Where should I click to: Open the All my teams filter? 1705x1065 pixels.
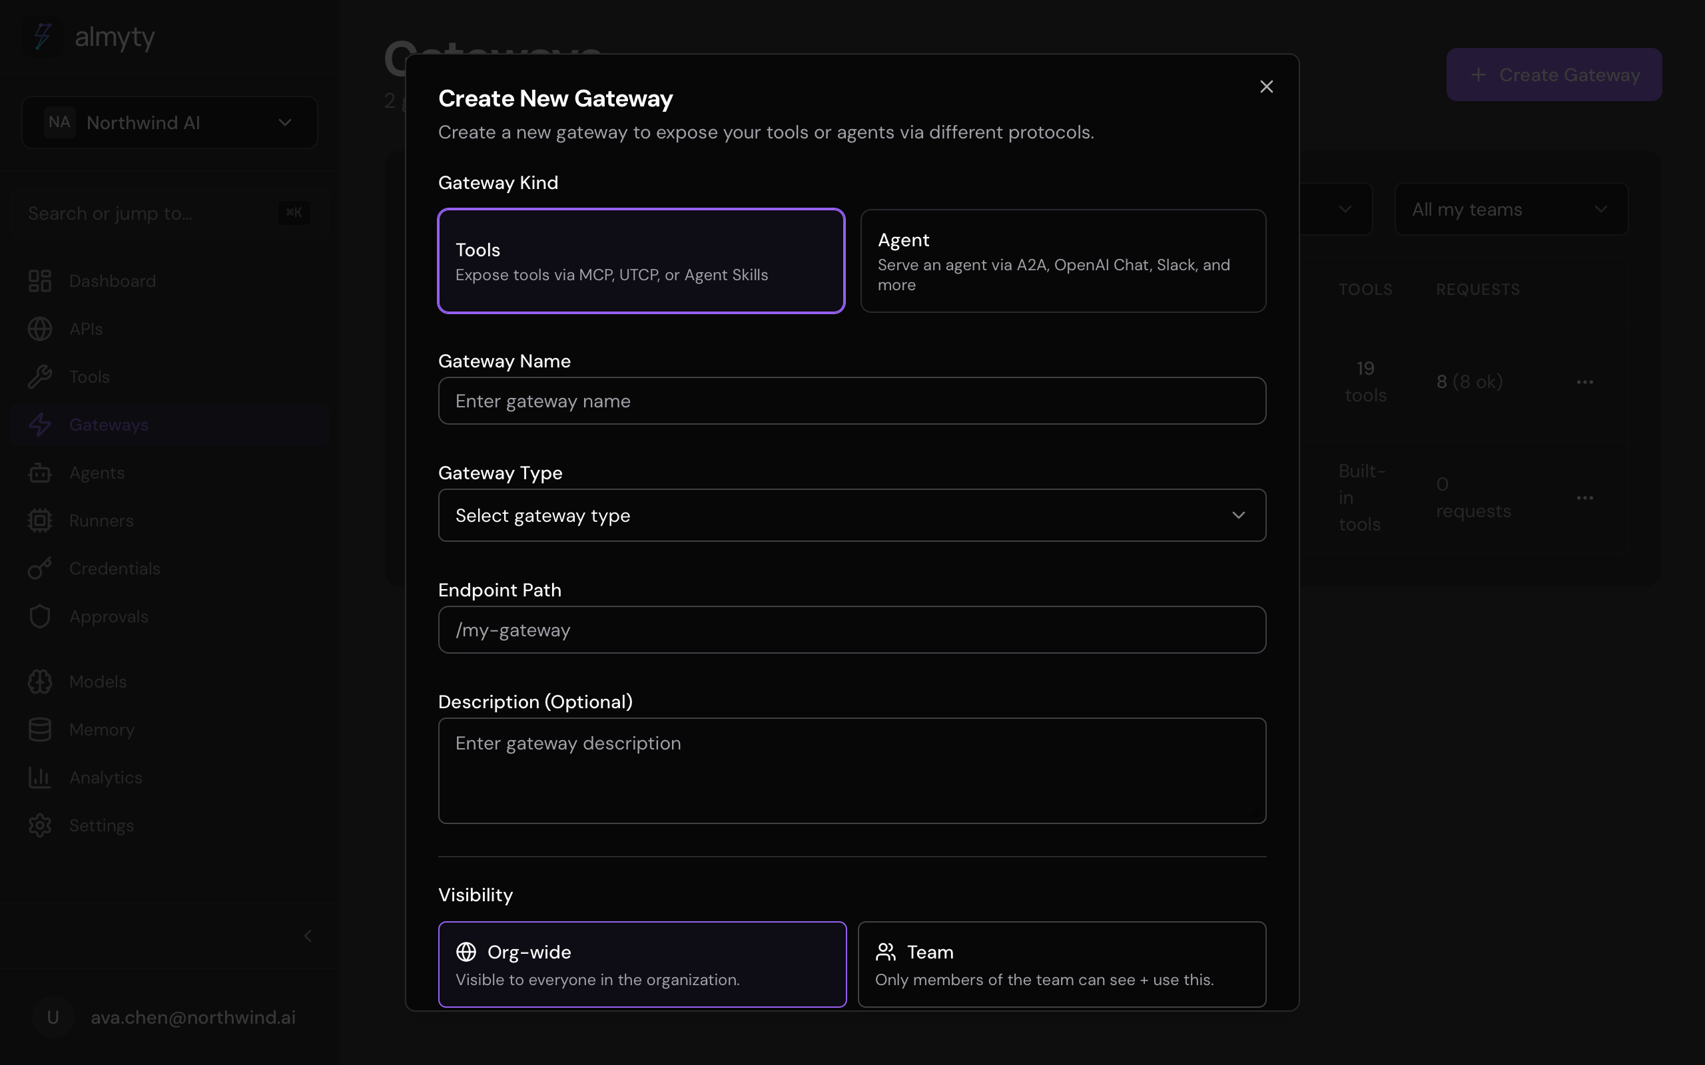pyautogui.click(x=1511, y=209)
